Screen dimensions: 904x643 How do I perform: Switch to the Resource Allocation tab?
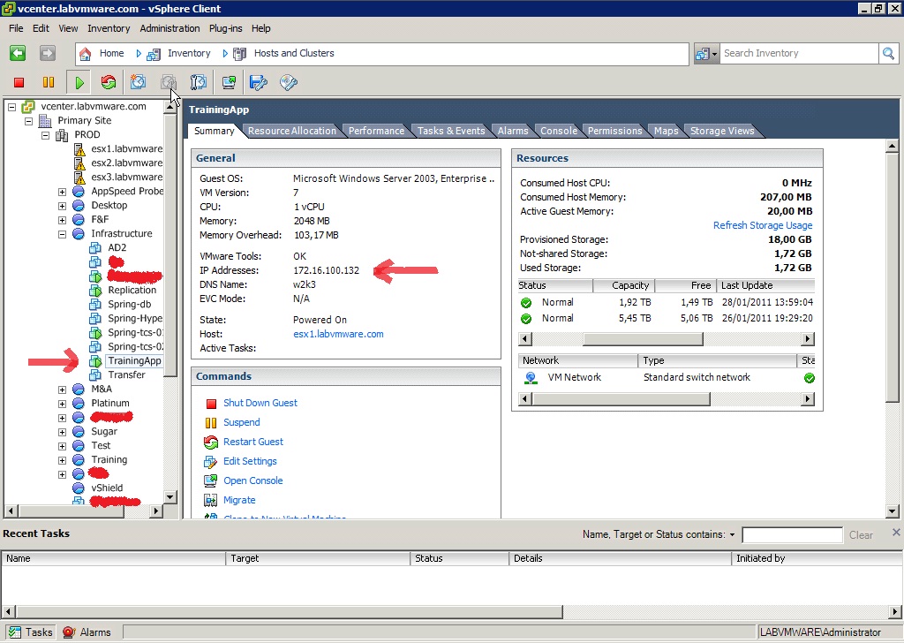pyautogui.click(x=291, y=131)
